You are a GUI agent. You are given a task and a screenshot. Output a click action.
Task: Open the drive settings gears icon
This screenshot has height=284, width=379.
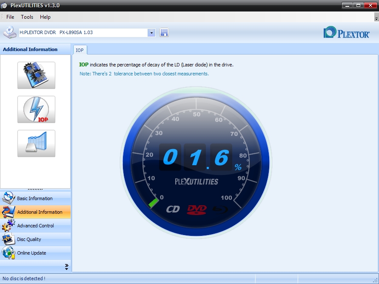(x=36, y=75)
